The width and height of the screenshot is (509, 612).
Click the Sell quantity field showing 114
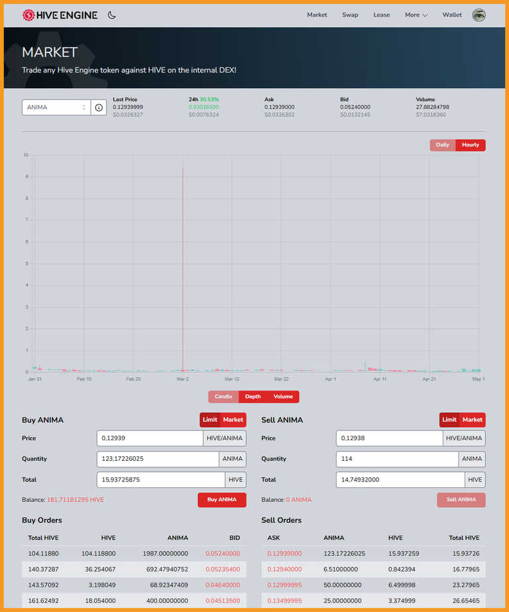click(x=397, y=459)
